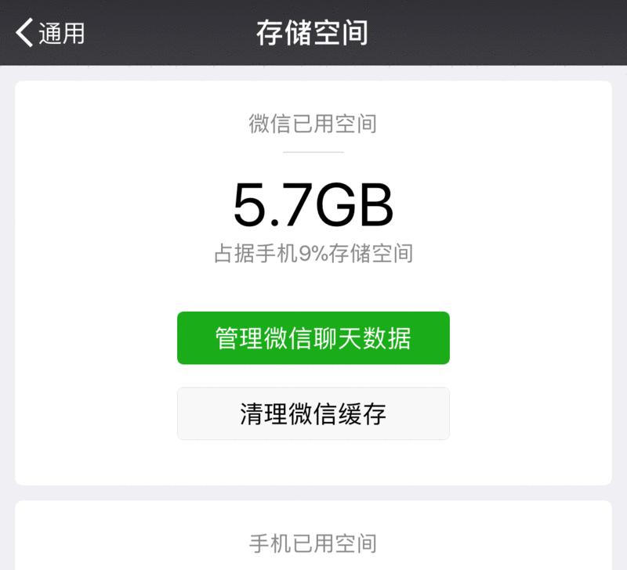Select the 手机已用空间 heading
627x570 pixels.
pos(313,543)
